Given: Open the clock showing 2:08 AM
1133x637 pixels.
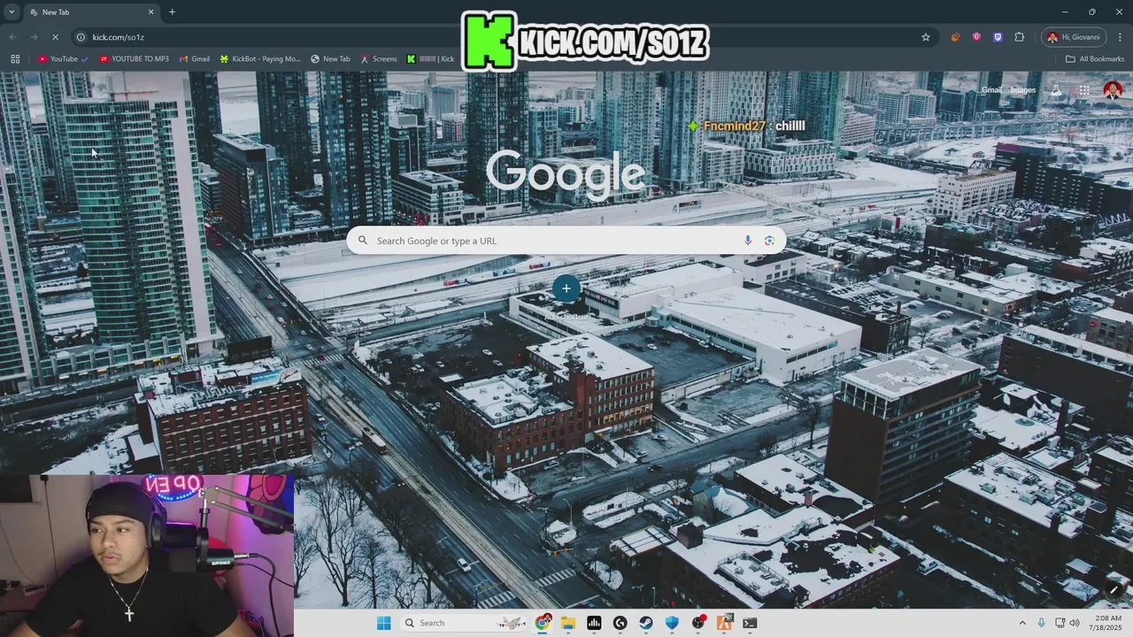Looking at the screenshot, I should [x=1106, y=623].
